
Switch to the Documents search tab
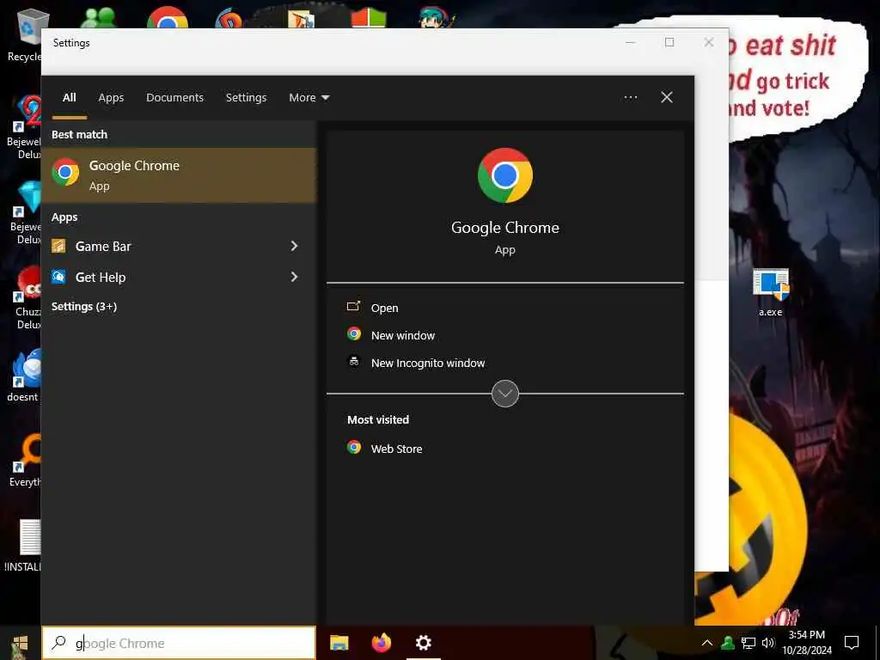174,98
